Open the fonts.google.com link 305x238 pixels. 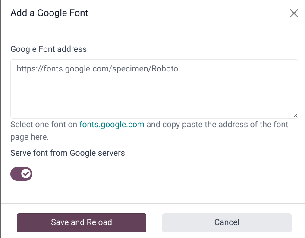pyautogui.click(x=112, y=125)
